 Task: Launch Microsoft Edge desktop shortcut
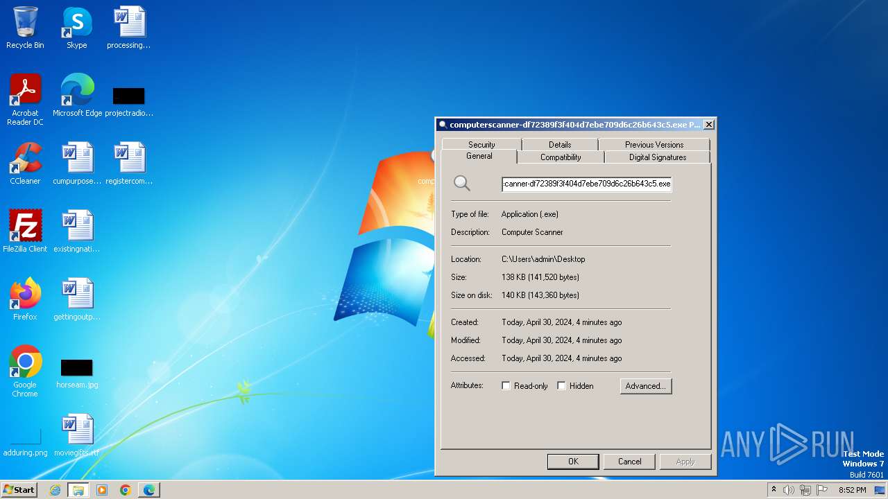tap(77, 96)
